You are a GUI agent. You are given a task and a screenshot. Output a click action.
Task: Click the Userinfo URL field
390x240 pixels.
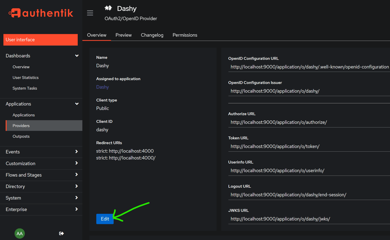309,170
